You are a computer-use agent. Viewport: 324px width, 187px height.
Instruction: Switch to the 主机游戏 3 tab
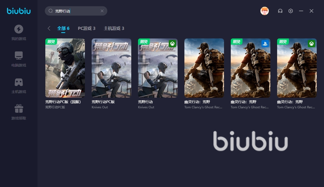[x=114, y=28]
